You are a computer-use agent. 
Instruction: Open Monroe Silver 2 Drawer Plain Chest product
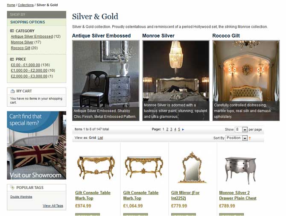point(238,195)
